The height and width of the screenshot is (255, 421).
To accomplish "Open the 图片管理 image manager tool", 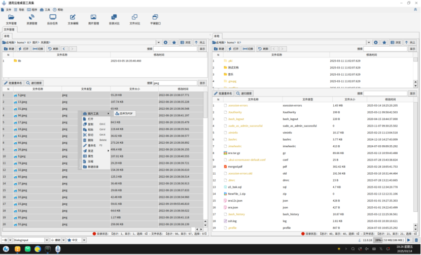I will click(93, 19).
